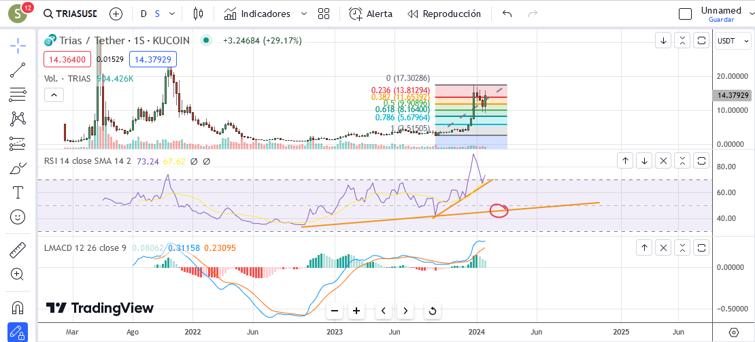Toggle lock all drawings
Screen dimensions: 755x342
pos(18,332)
